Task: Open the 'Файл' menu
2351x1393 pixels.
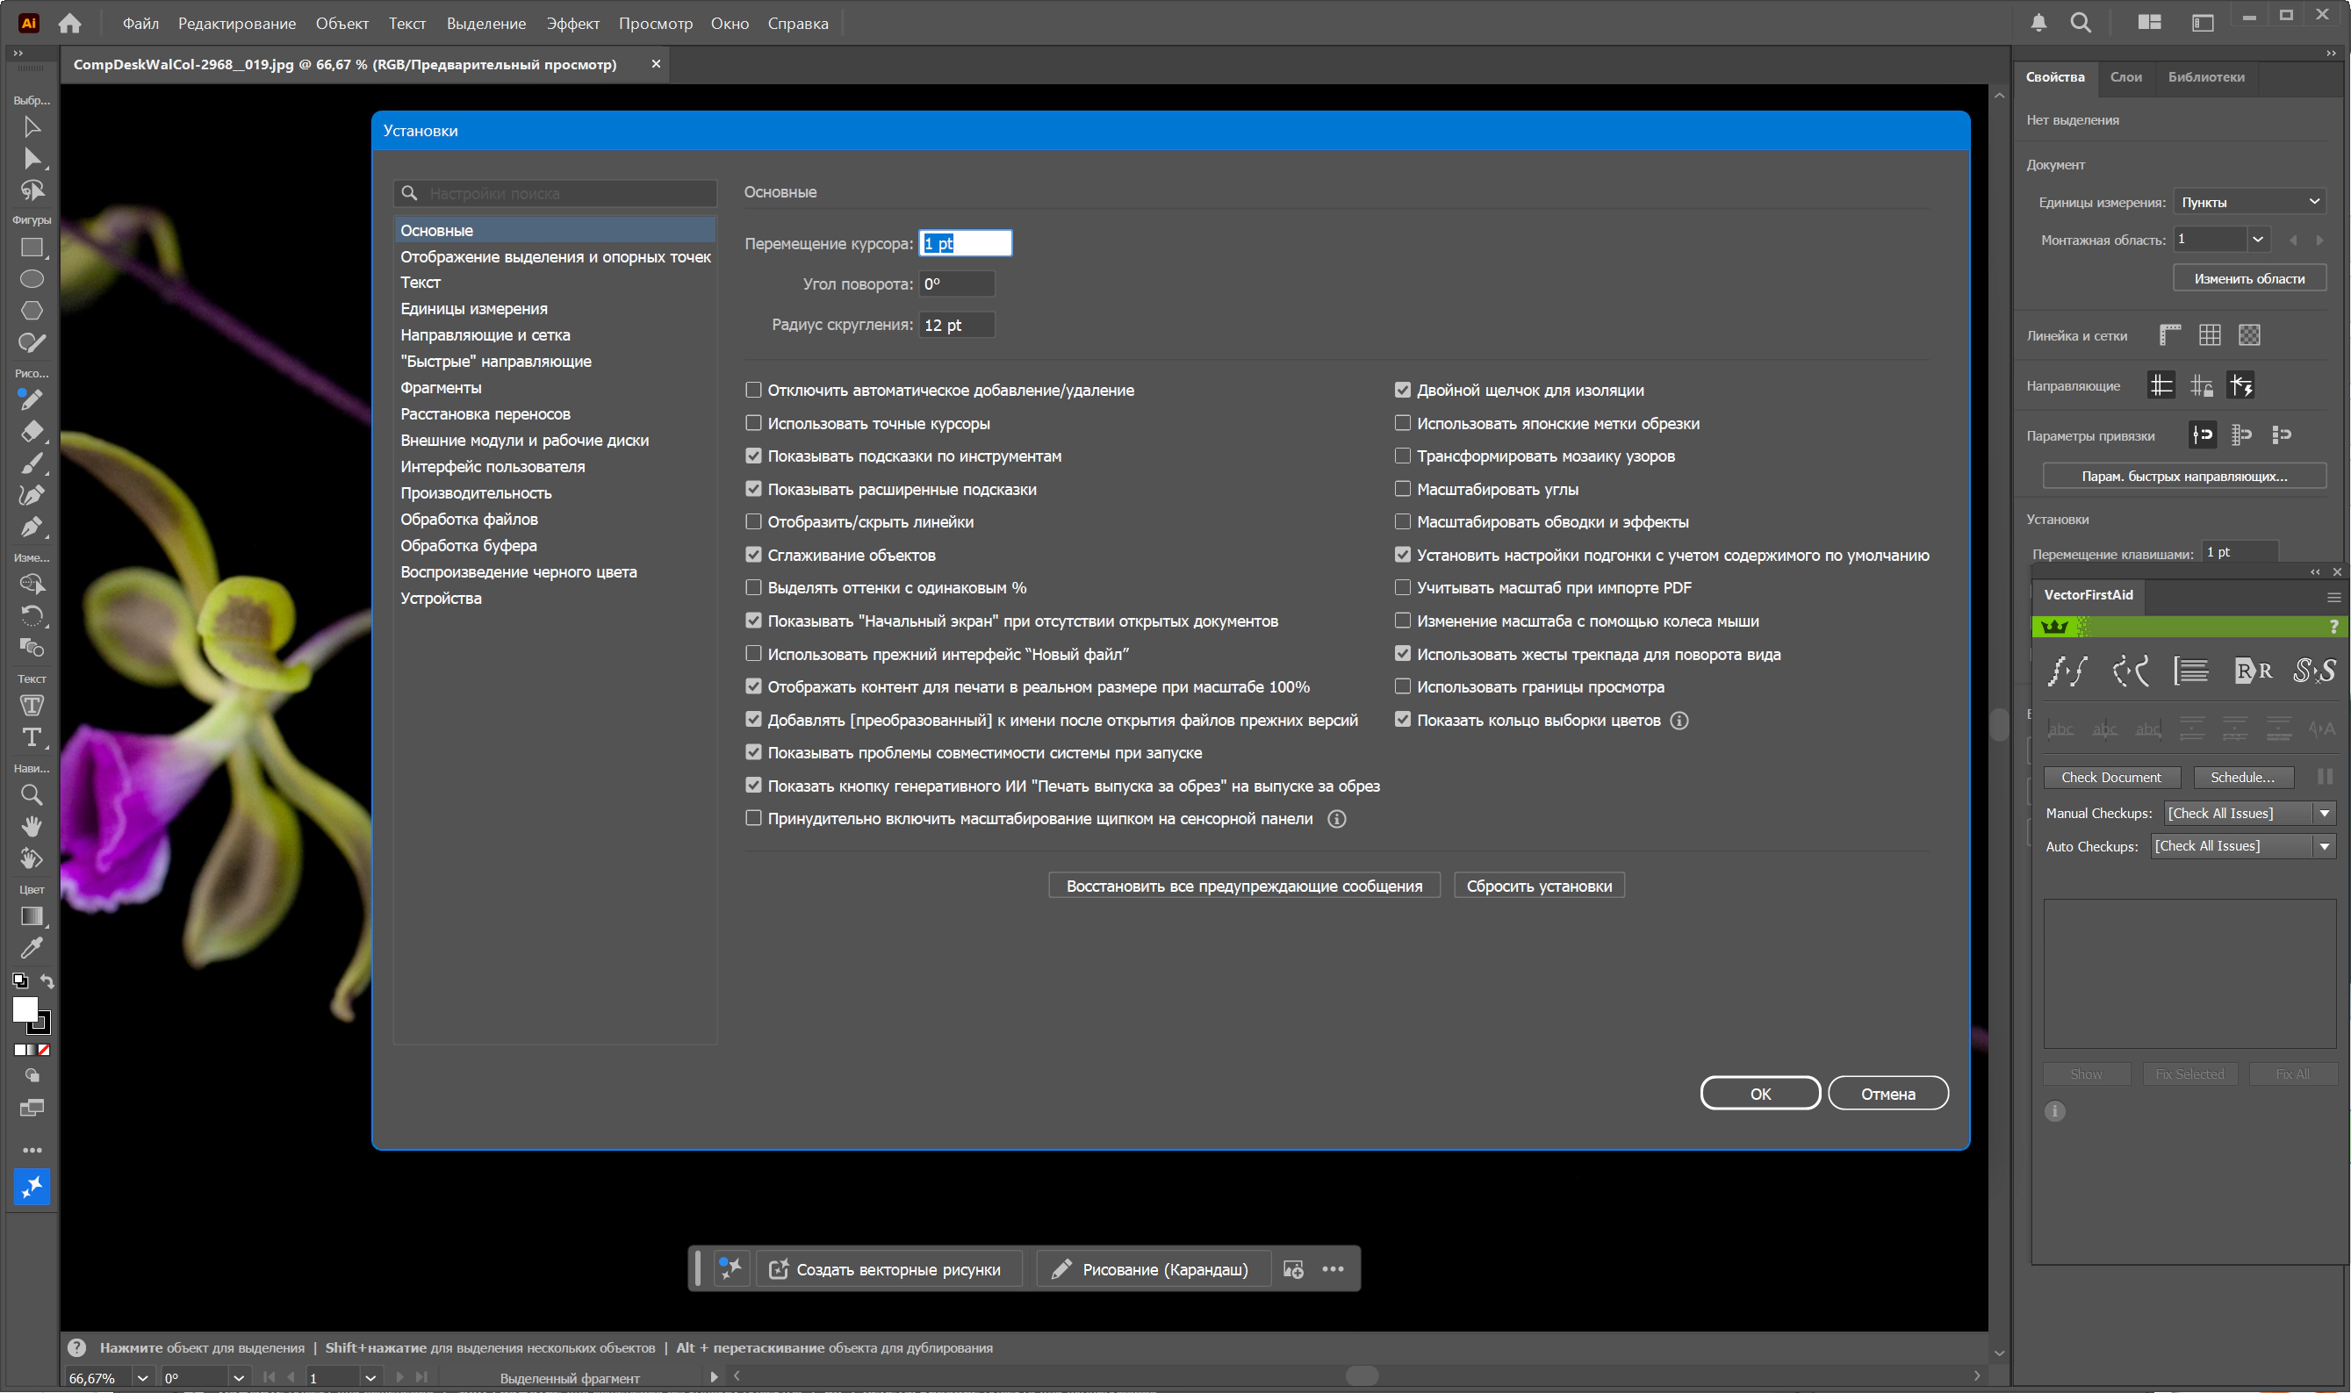Action: (140, 24)
